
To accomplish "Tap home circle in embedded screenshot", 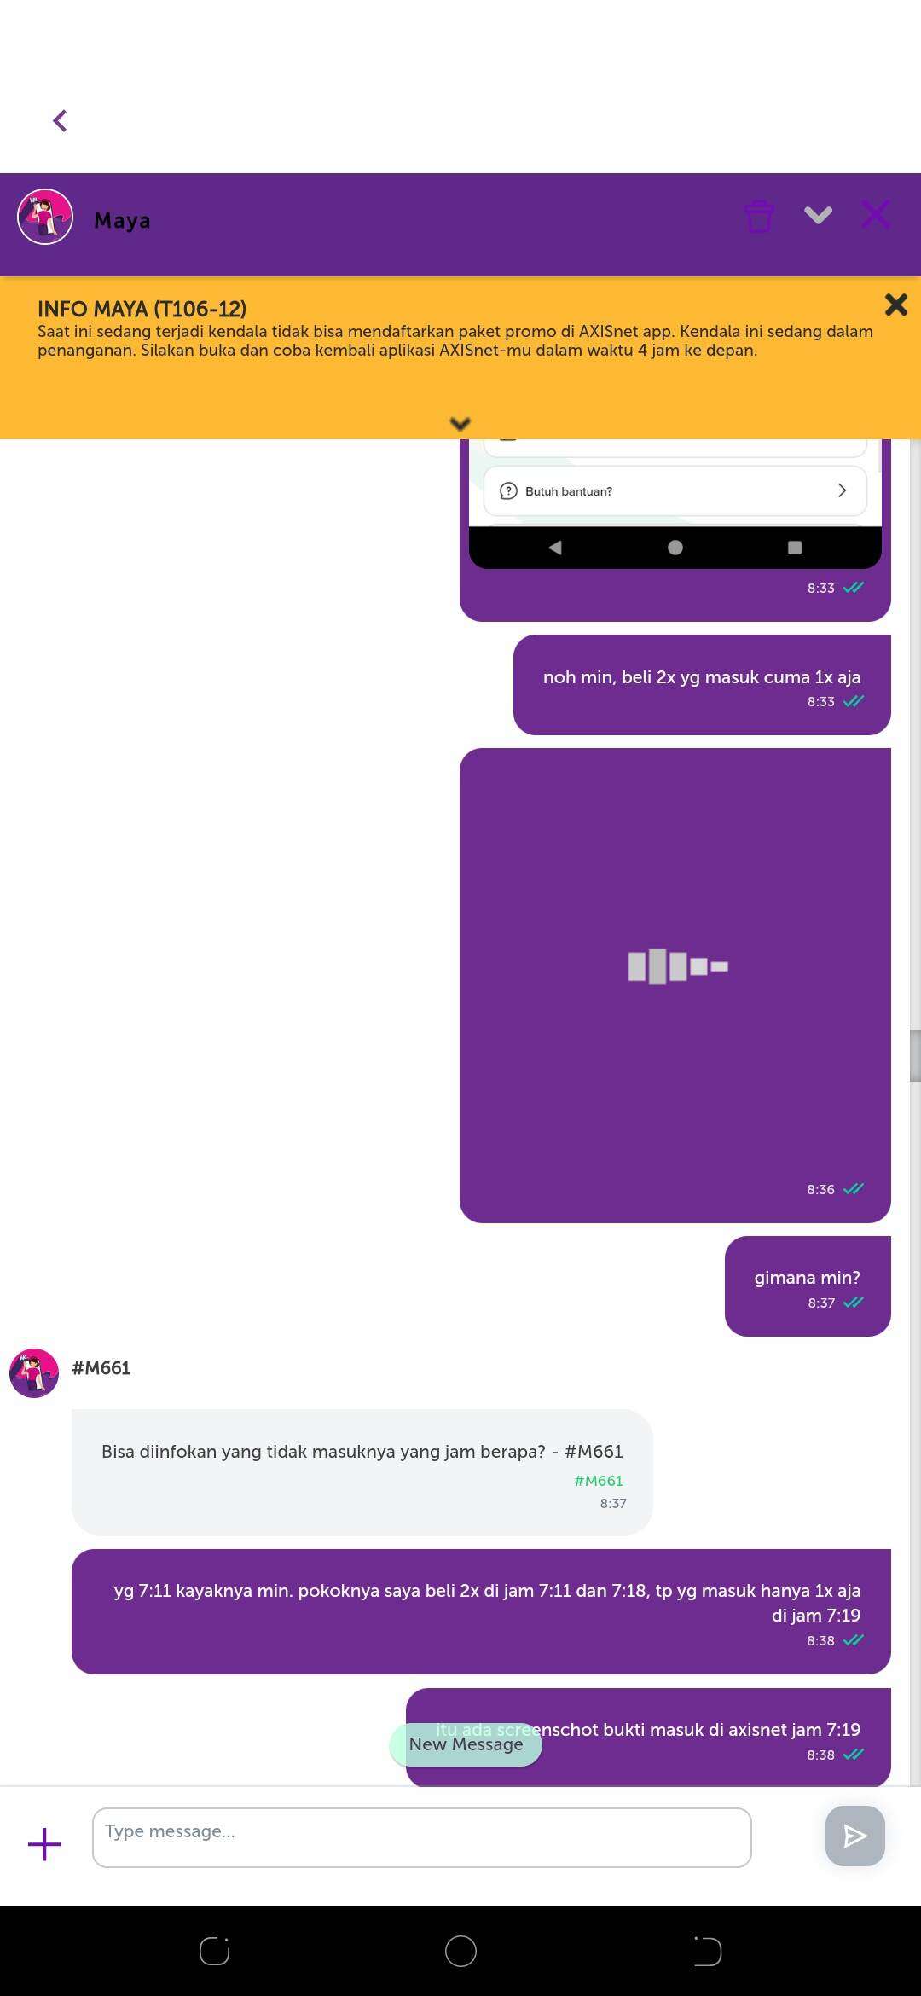I will pos(675,548).
